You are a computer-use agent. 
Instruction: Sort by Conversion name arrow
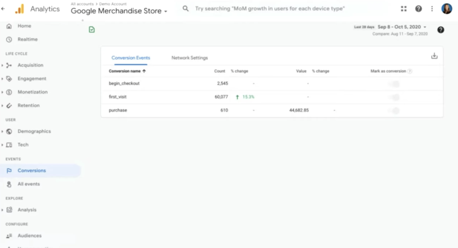pyautogui.click(x=144, y=71)
